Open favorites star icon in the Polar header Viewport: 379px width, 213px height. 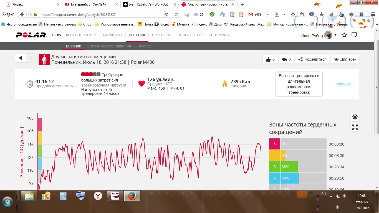(x=344, y=35)
